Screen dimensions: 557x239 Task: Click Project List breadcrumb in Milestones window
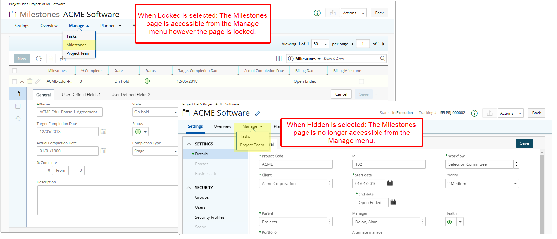coord(17,4)
